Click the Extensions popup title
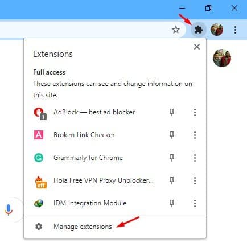Screen dimensions: 247x251 [x=53, y=54]
